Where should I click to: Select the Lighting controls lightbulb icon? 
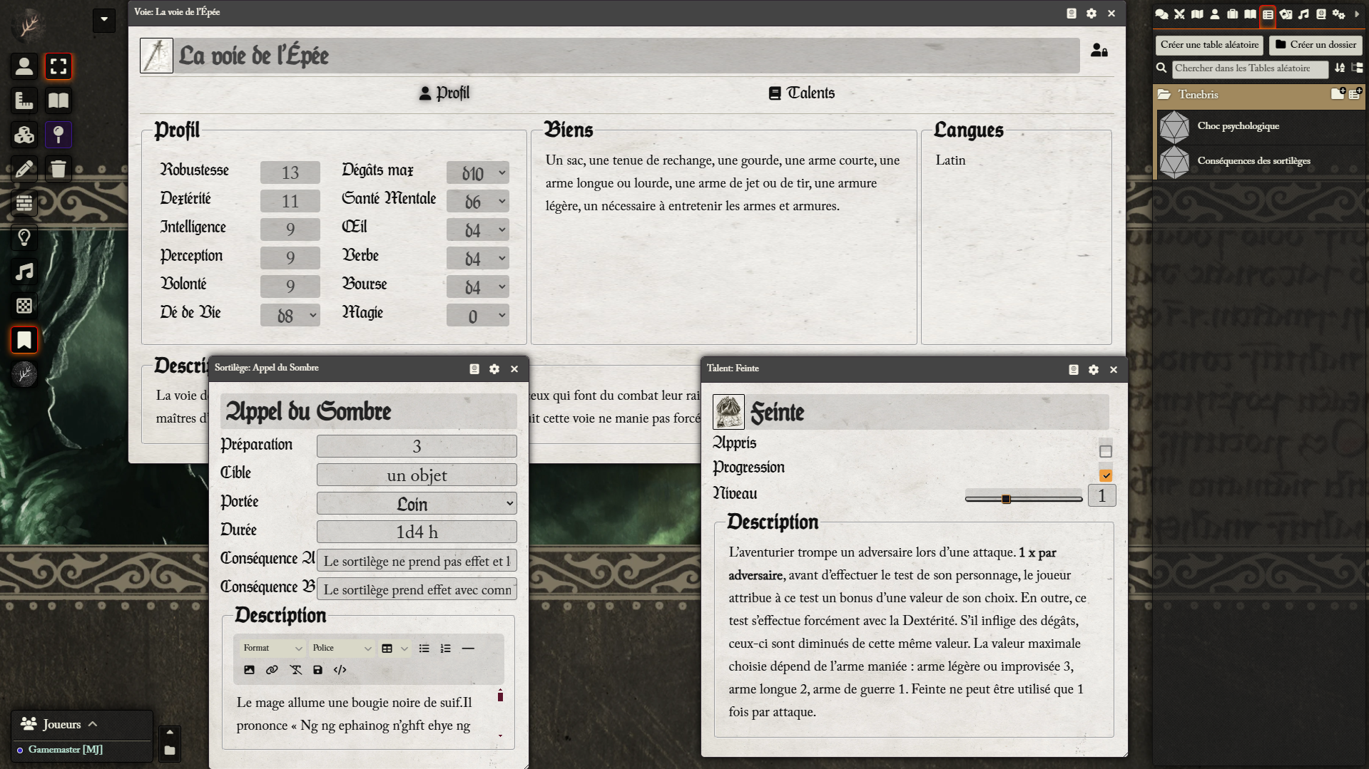24,237
